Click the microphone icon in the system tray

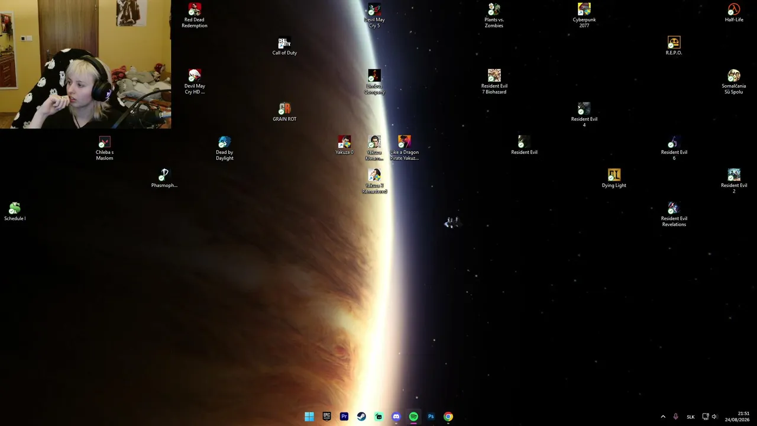[675, 417]
